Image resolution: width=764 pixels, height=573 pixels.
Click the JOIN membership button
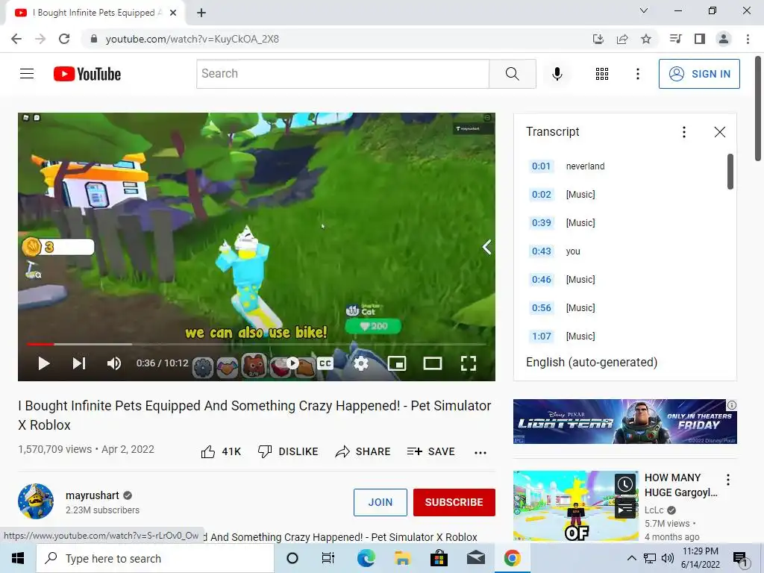coord(380,502)
